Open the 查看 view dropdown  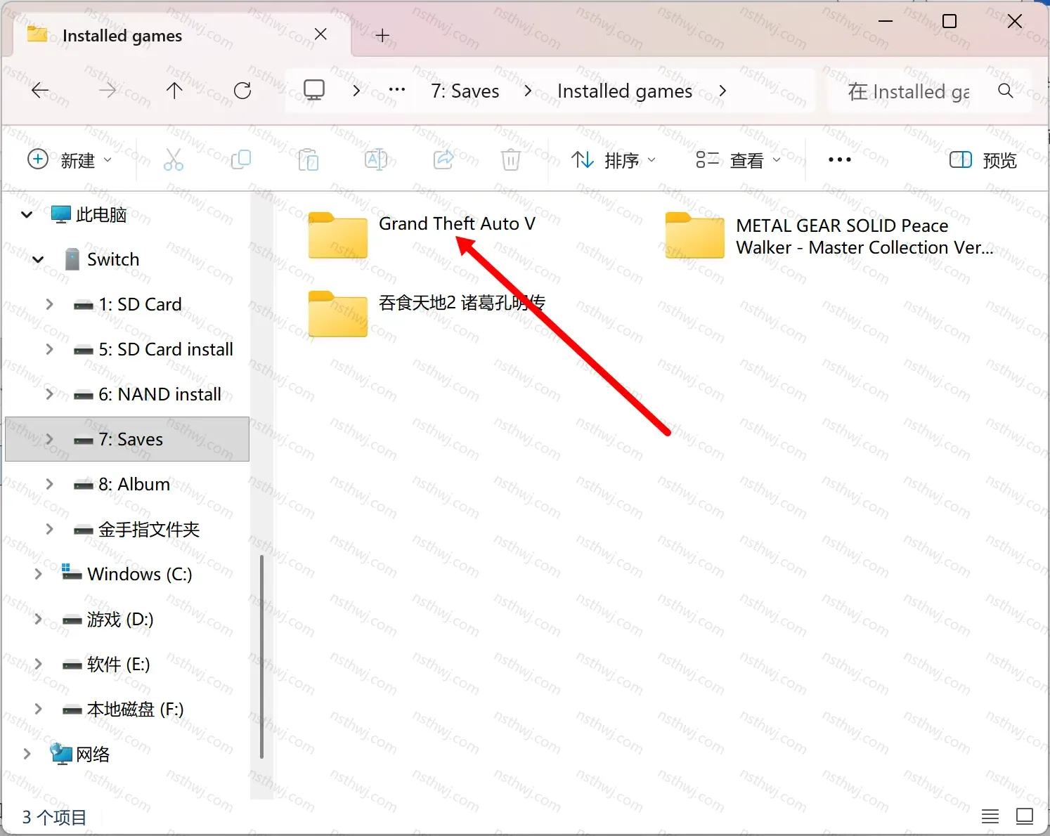738,160
